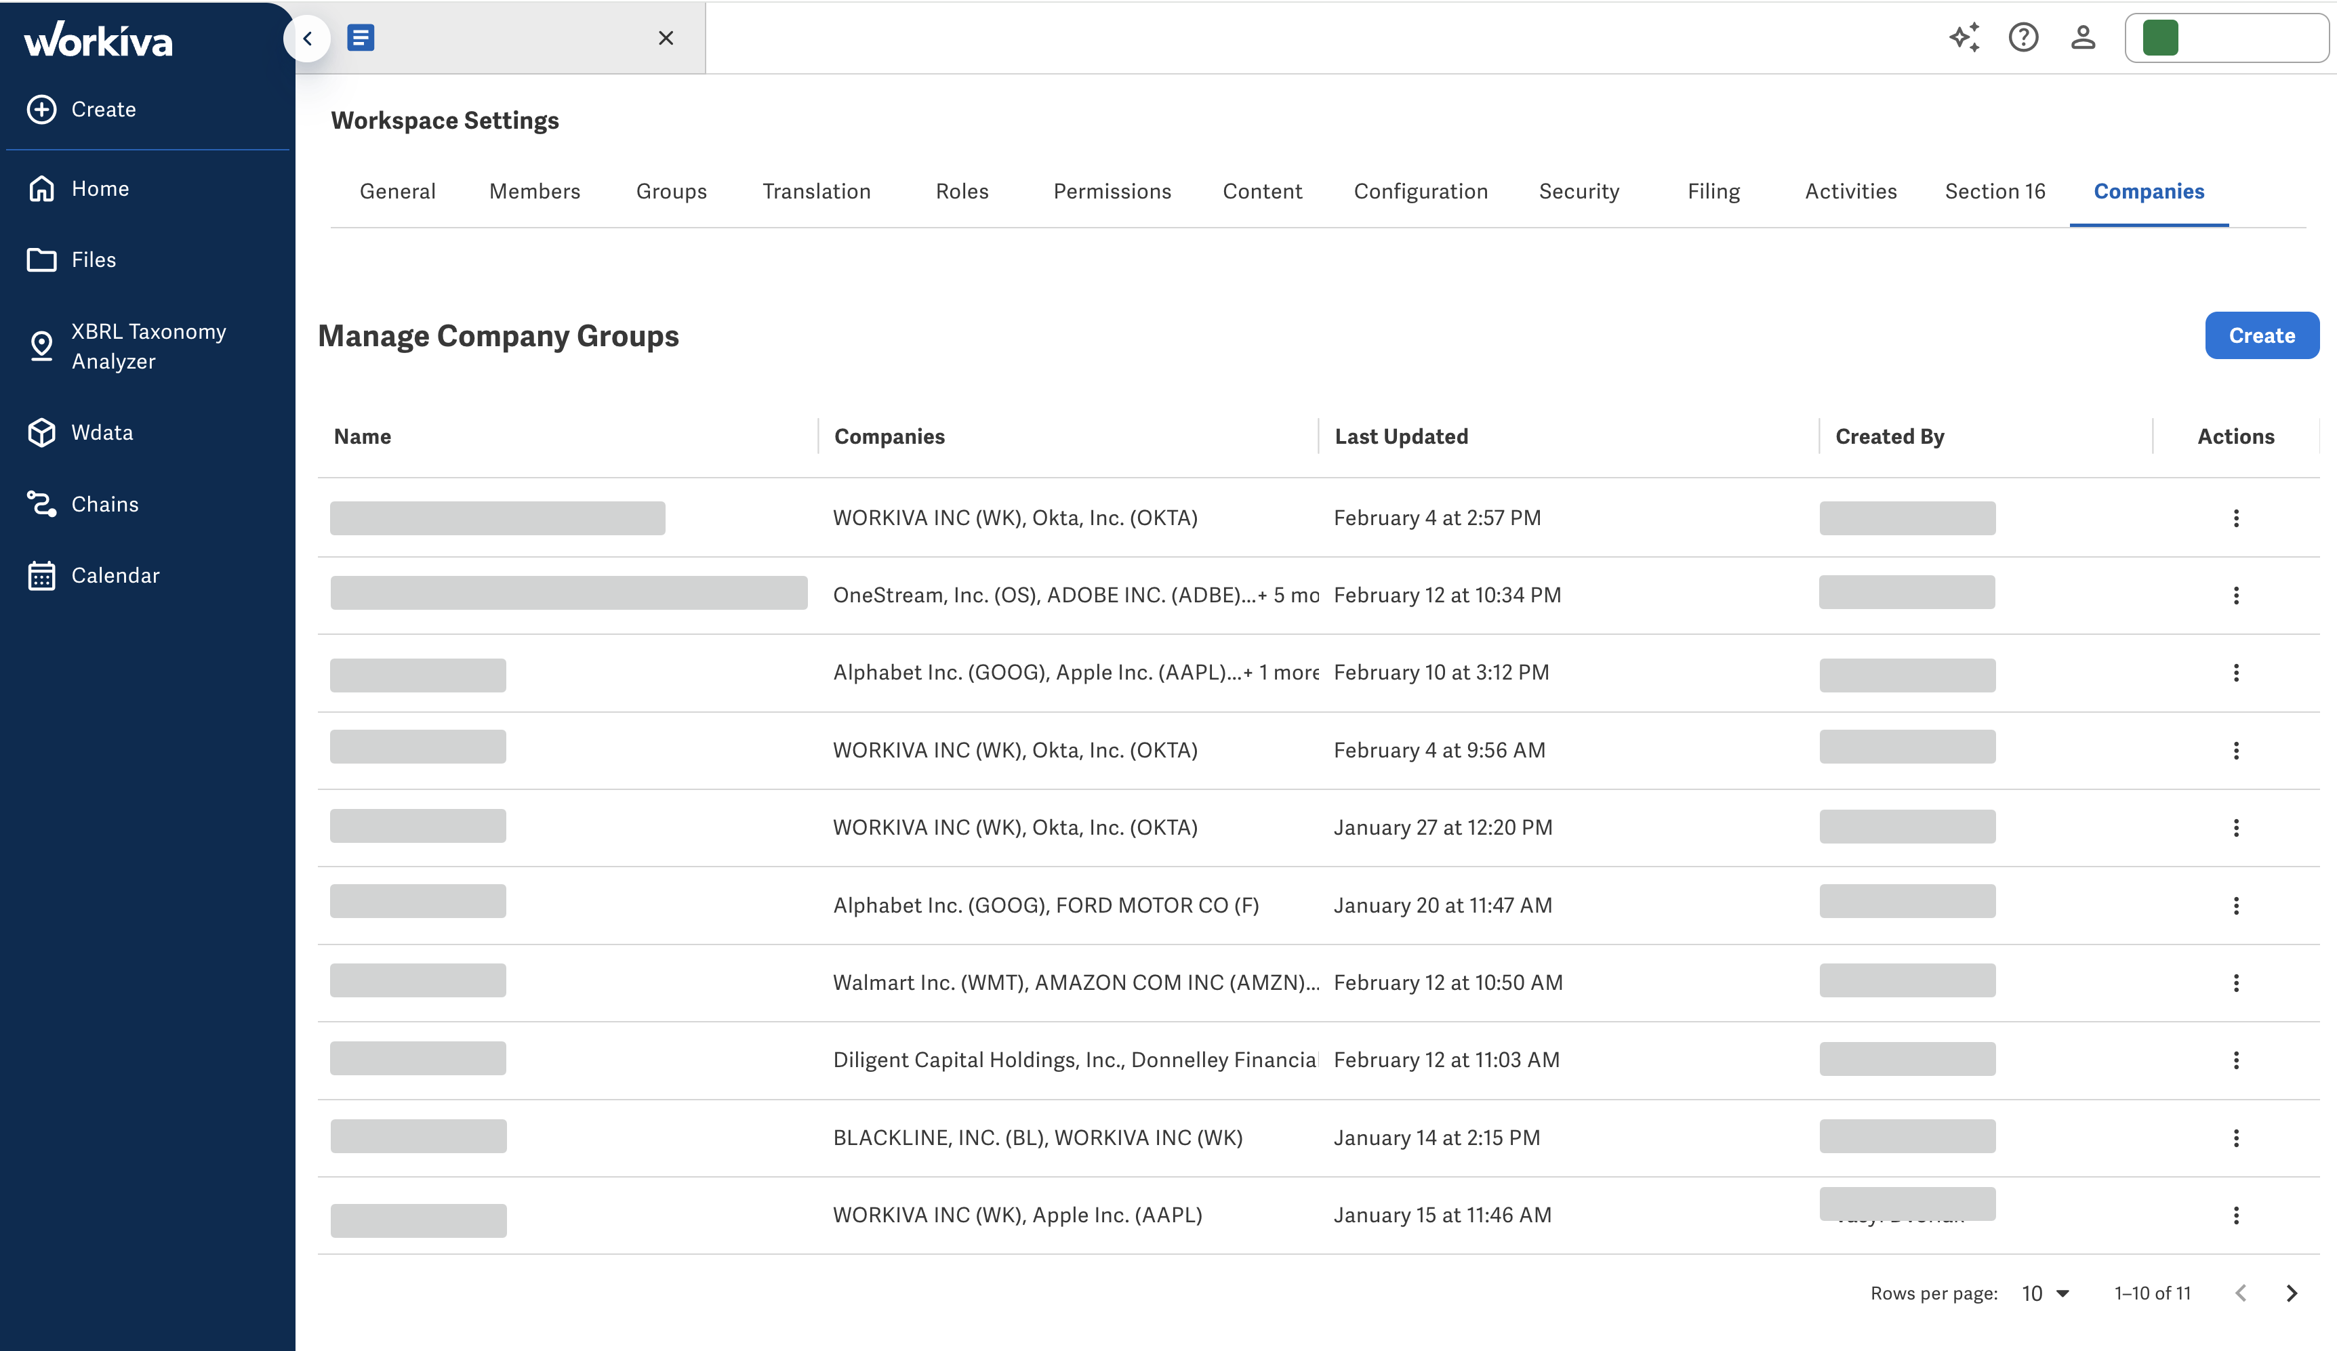Sort by the Last Updated column header

tap(1401, 437)
